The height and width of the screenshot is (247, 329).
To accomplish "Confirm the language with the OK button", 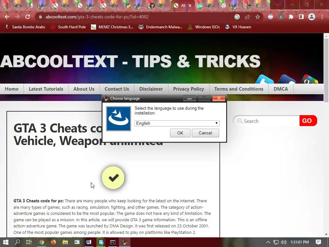I will point(180,133).
